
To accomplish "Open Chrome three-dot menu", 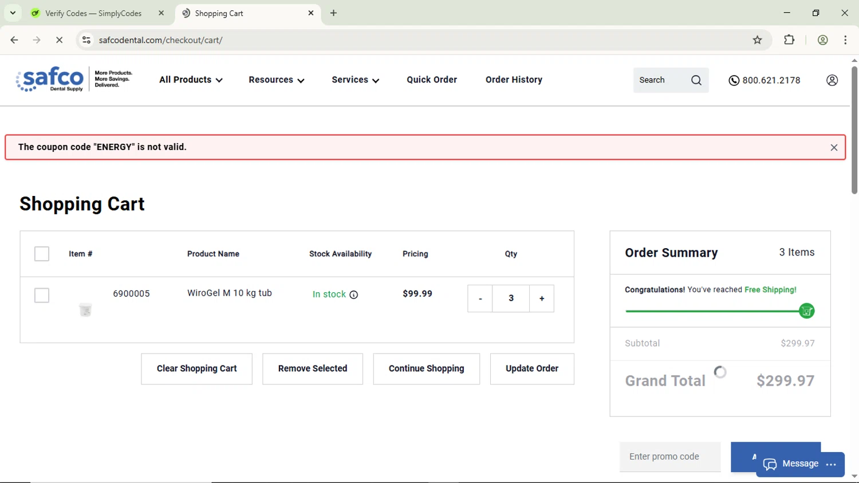I will [x=845, y=40].
